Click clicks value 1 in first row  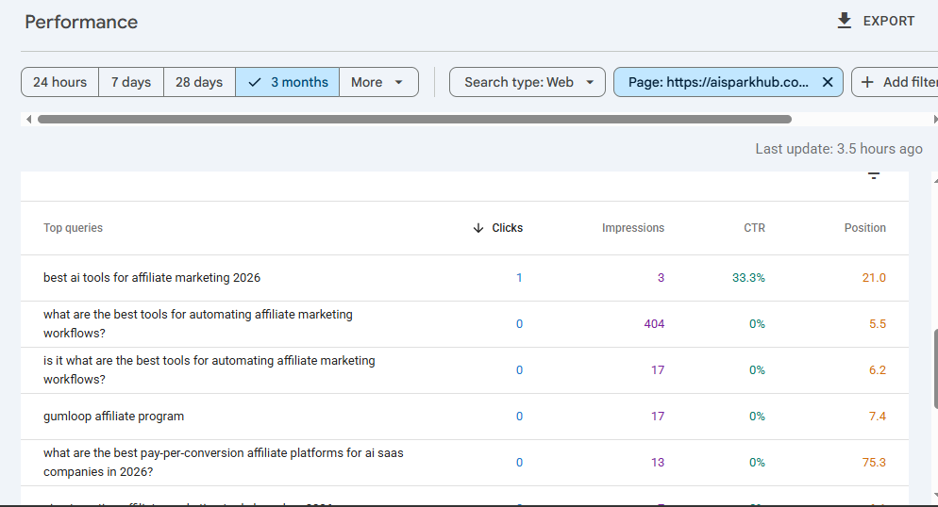pos(519,278)
